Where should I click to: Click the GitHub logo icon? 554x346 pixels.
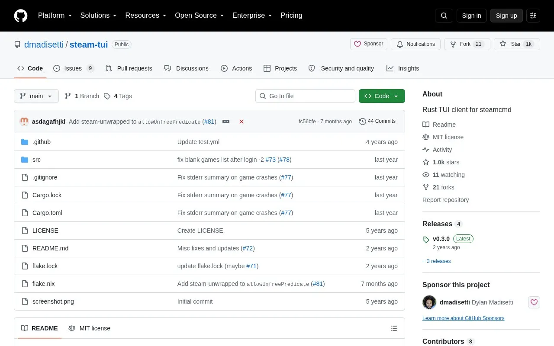tap(21, 16)
